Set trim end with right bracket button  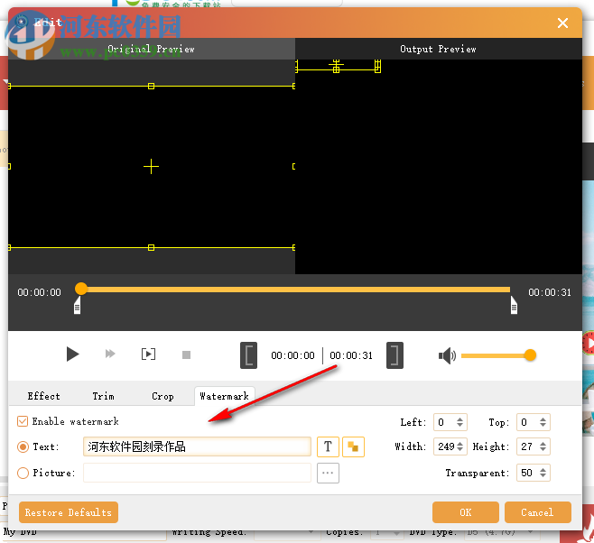coord(394,355)
